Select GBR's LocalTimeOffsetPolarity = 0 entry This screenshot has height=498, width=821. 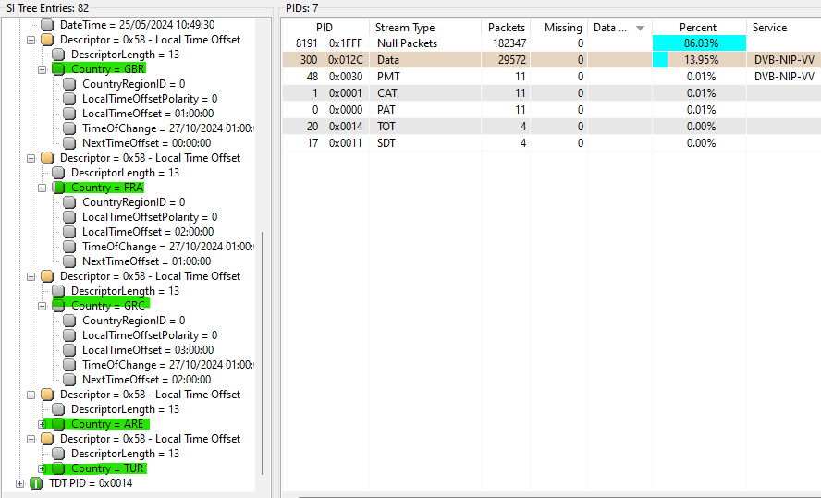tap(150, 99)
